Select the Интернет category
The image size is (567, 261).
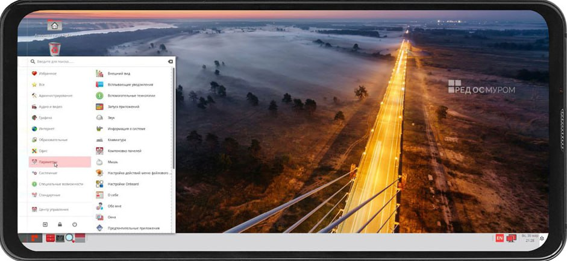[x=60, y=129]
